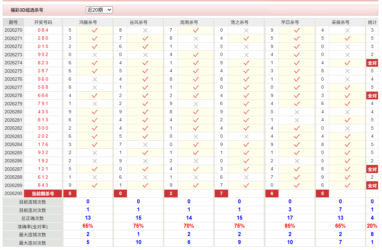Click the 福彩3D组选杀号 title
Viewport: 382px width, 250px height.
27,10
